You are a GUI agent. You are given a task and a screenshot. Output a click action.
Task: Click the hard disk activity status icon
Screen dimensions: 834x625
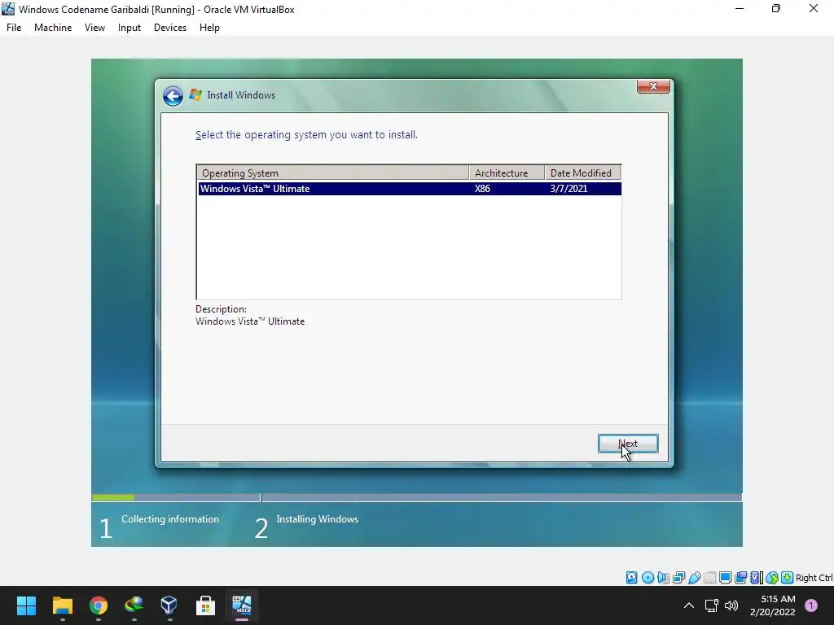pos(631,577)
